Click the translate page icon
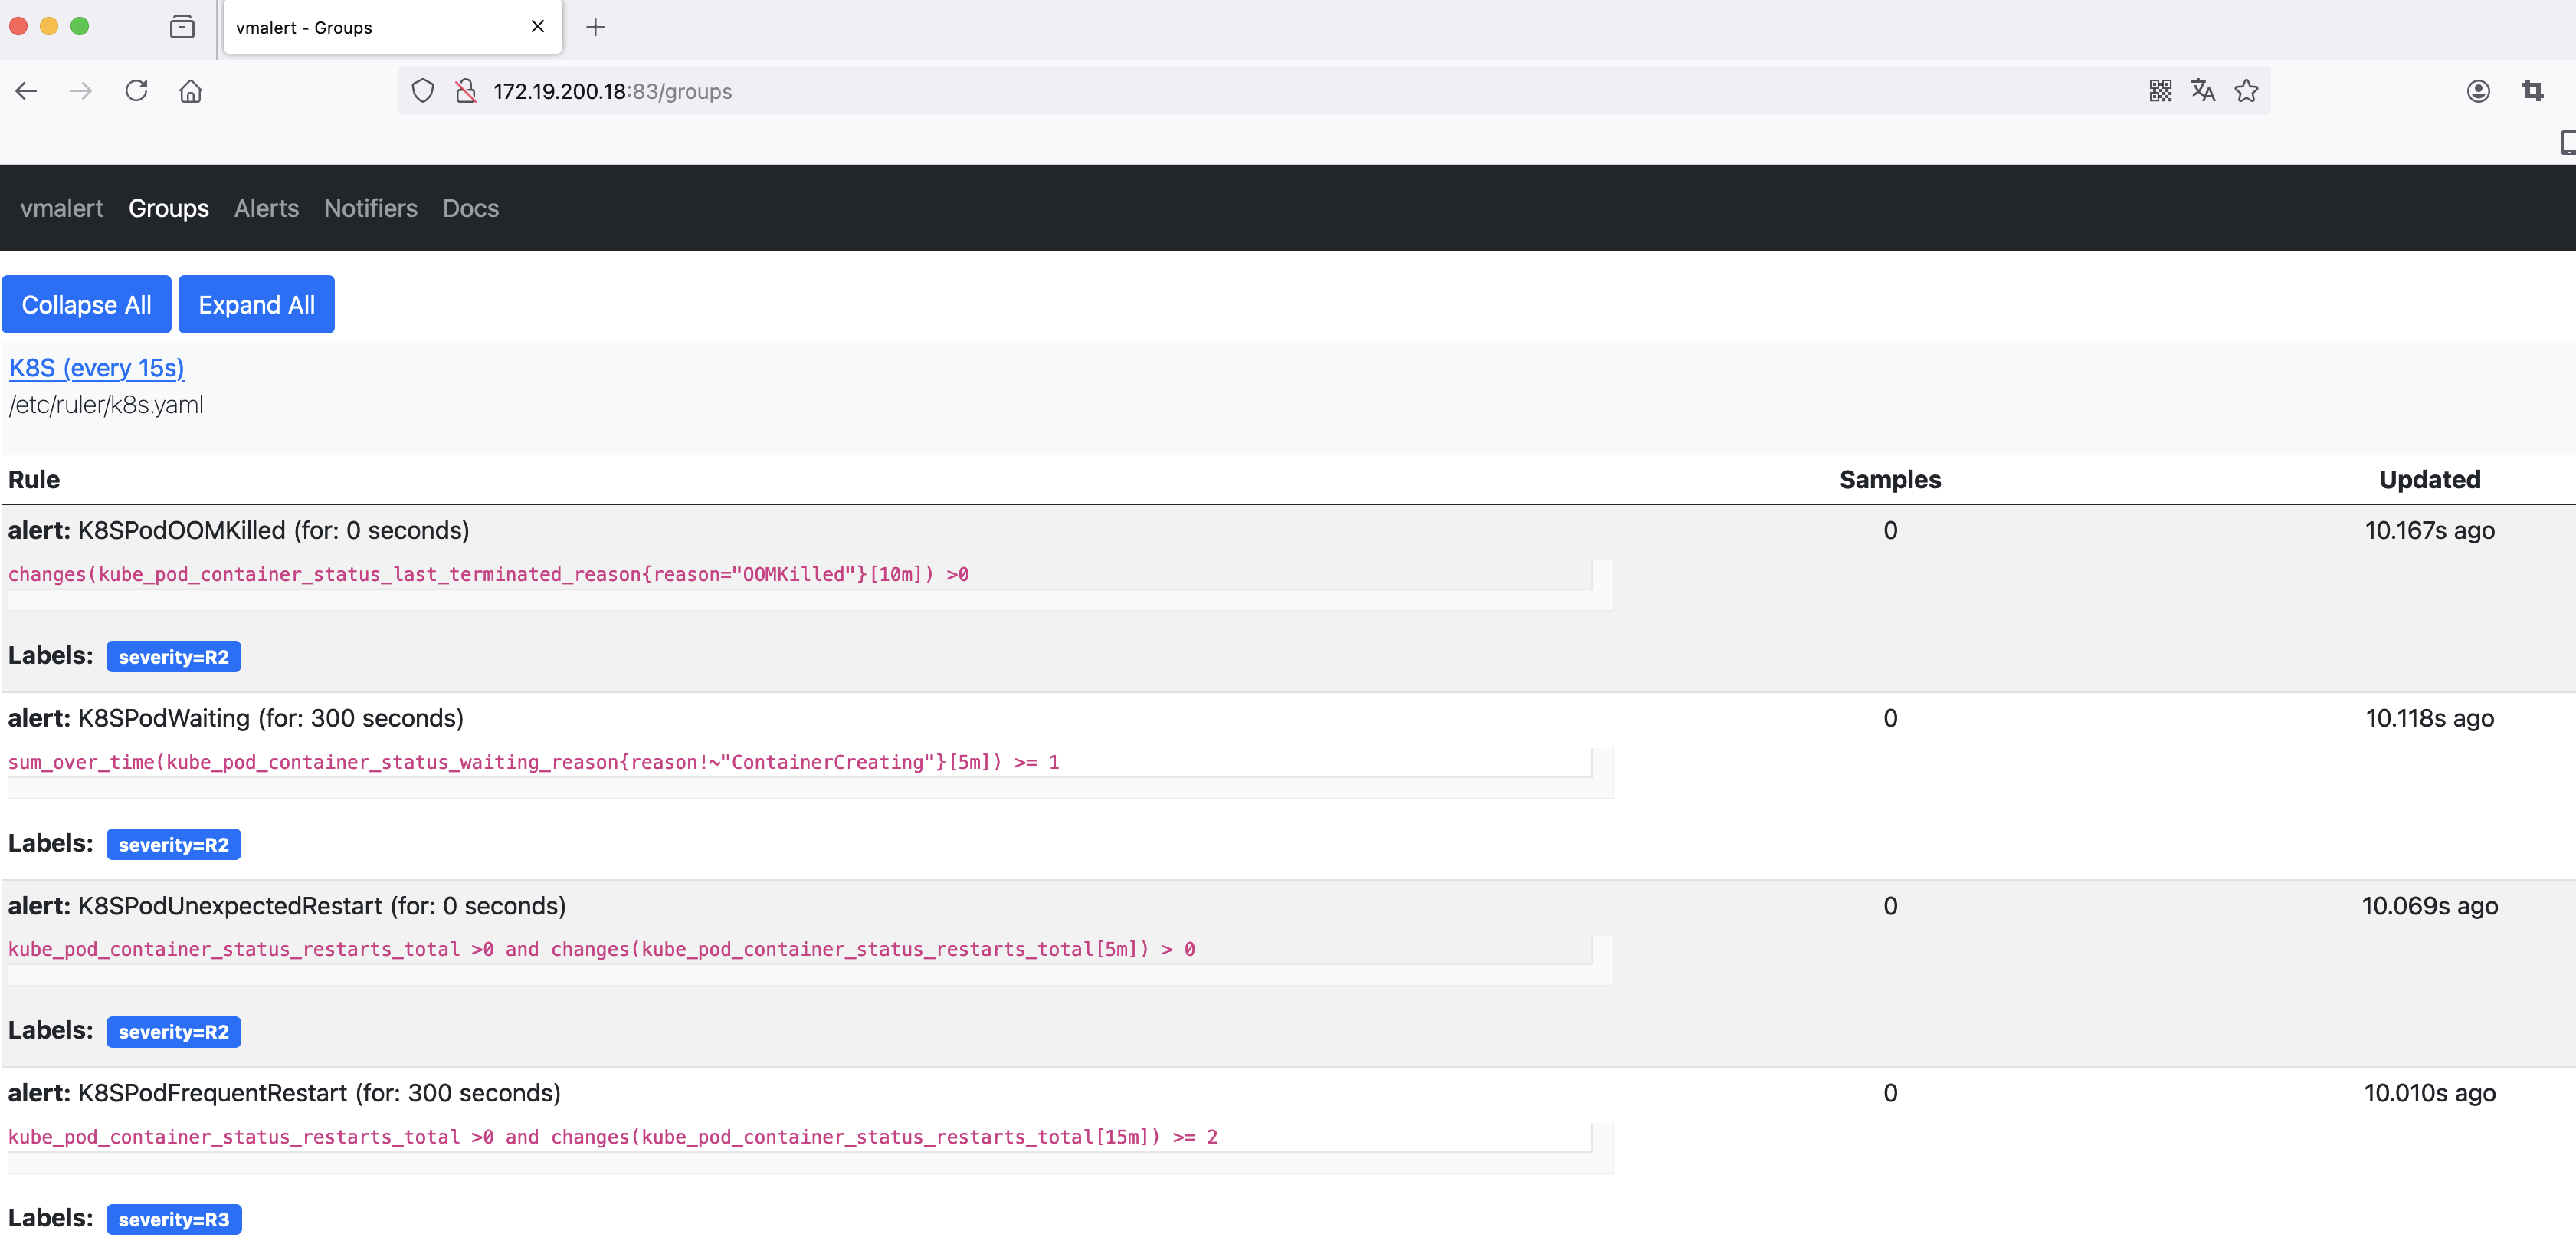The image size is (2576, 1254). tap(2202, 91)
